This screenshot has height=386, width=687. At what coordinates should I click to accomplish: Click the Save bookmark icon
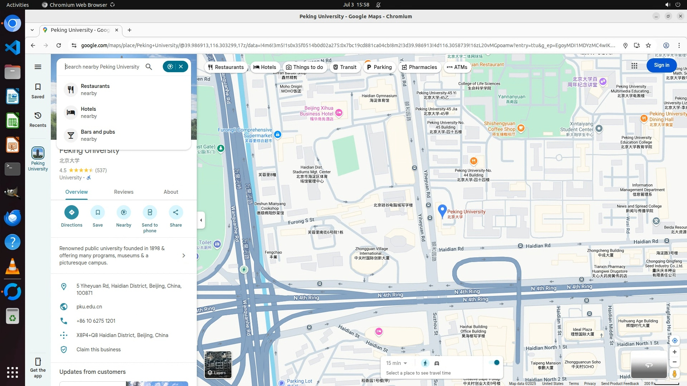98,212
